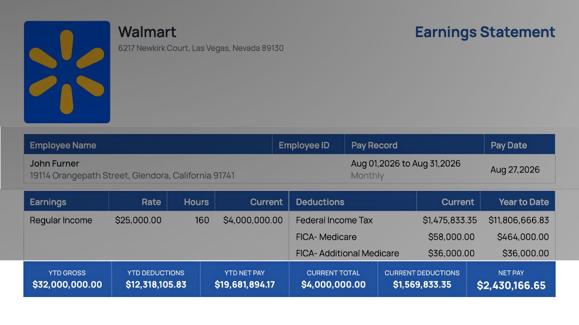Click the 'NET PAY' label

(x=511, y=273)
